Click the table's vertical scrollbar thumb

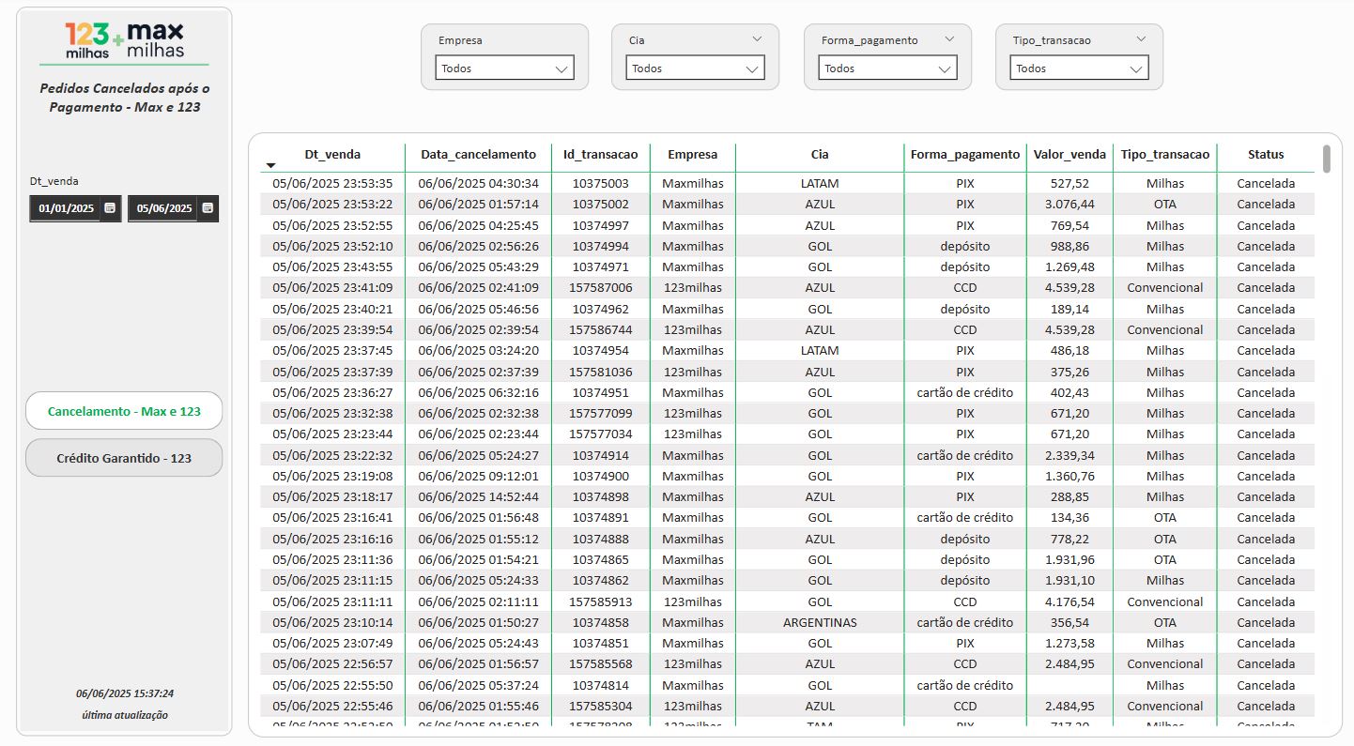1327,159
